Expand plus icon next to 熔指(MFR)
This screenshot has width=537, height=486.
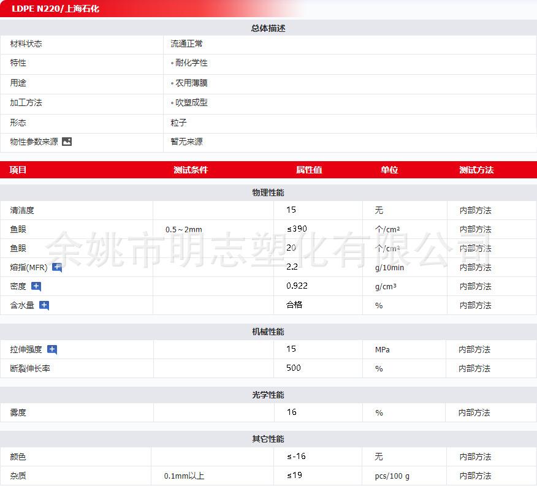coord(57,267)
